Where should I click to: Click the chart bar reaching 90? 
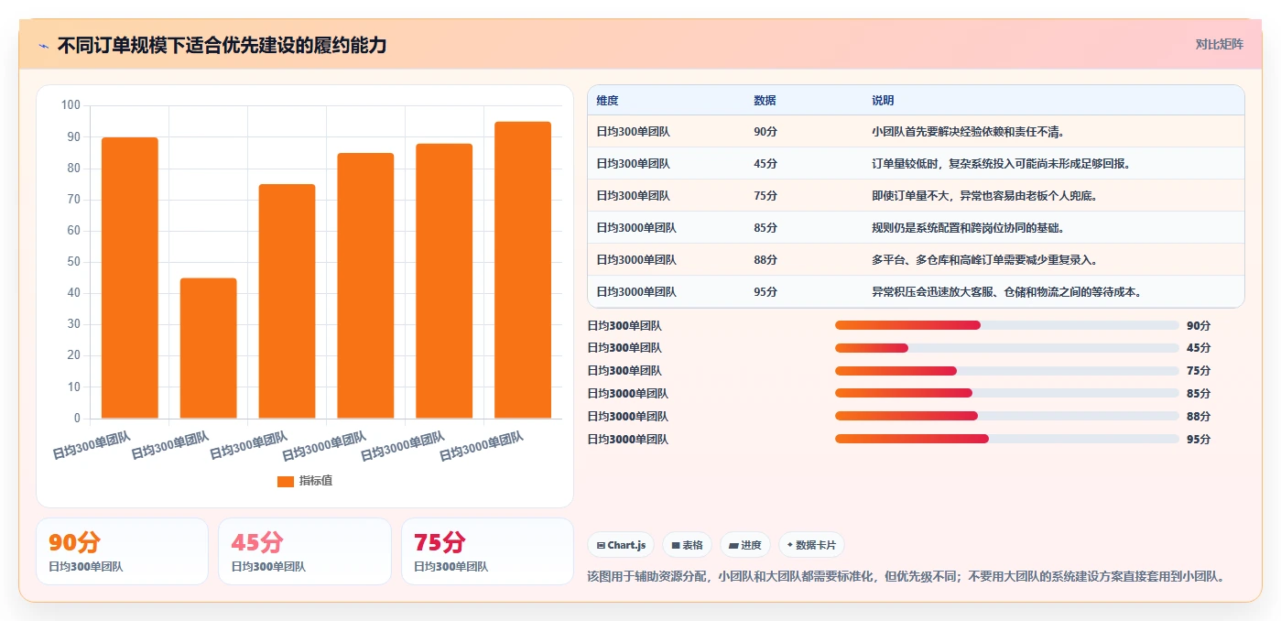coord(130,278)
